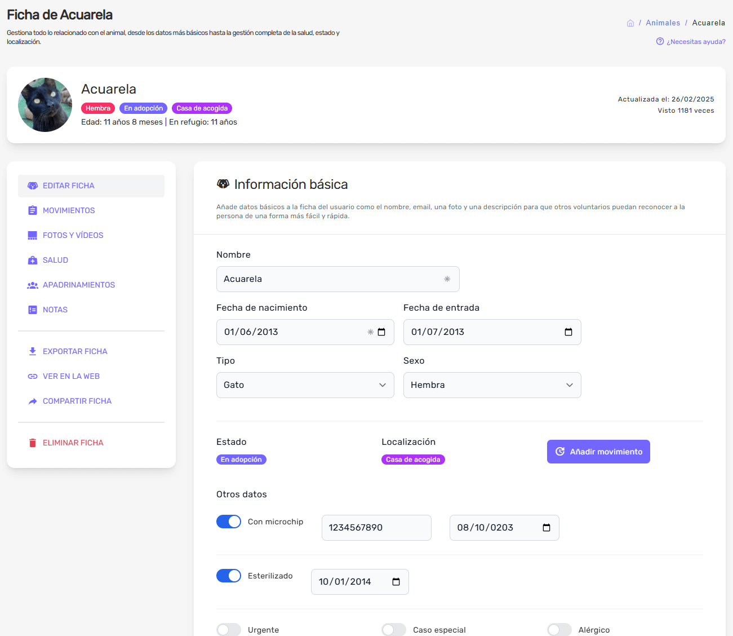The width and height of the screenshot is (733, 636).
Task: Click the Añadir movimiento button
Action: (x=598, y=452)
